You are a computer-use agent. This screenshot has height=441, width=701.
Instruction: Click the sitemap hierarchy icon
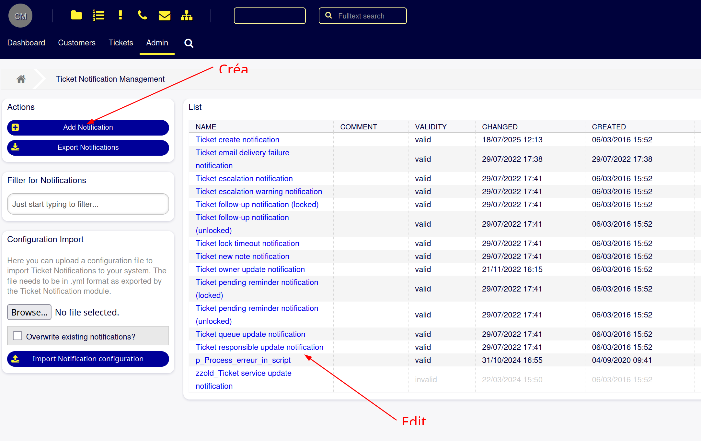pyautogui.click(x=187, y=15)
